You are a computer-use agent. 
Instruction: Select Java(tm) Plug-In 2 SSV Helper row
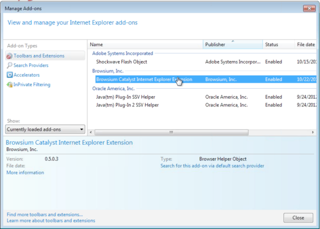coord(205,105)
